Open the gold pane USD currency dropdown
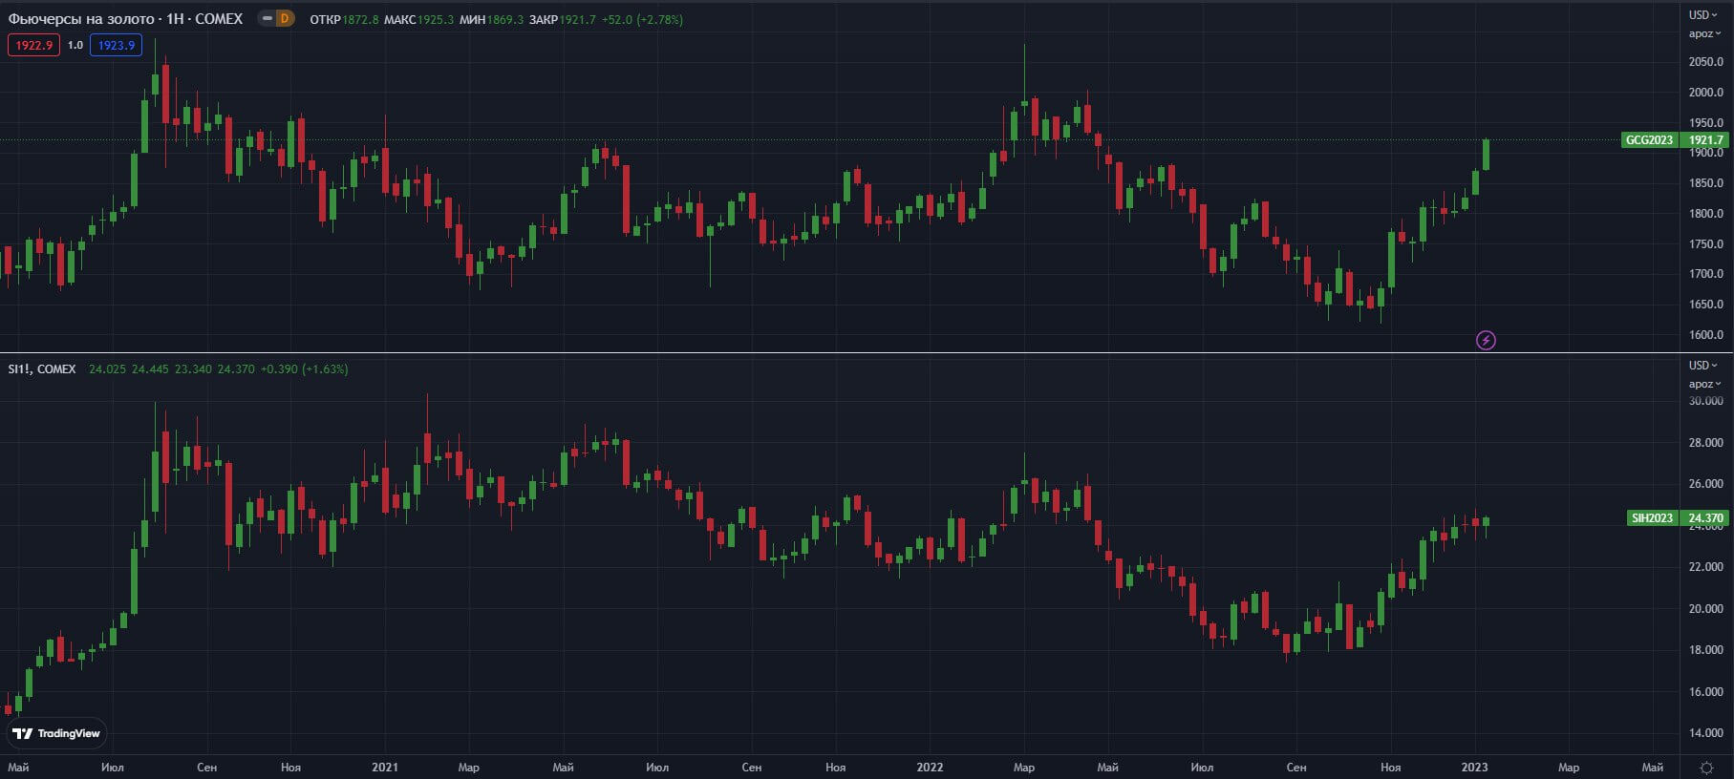Screen dimensions: 1734x779 pos(1702,14)
